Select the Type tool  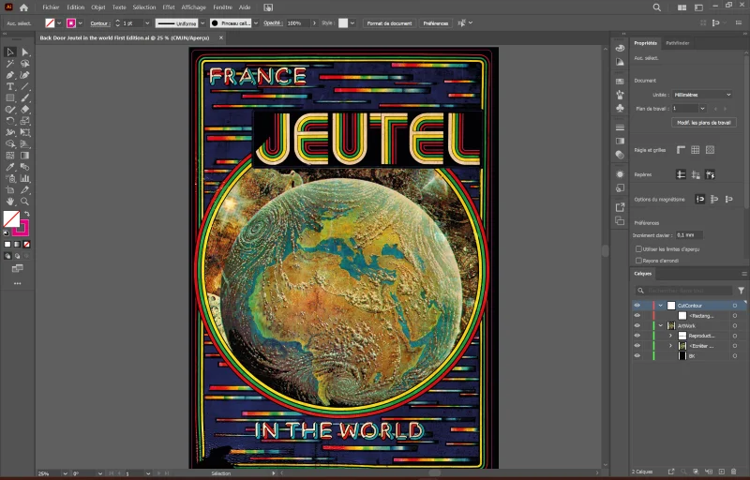(x=10, y=86)
